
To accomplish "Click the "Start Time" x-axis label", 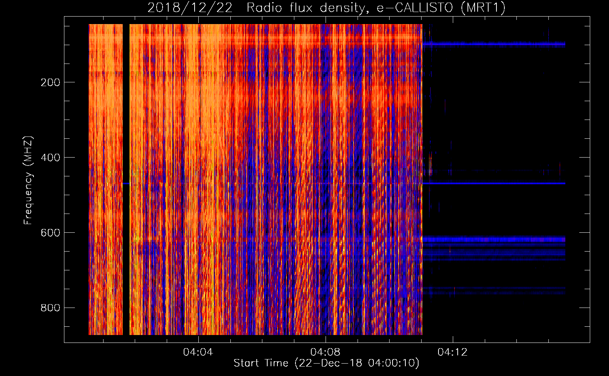I will coord(326,363).
